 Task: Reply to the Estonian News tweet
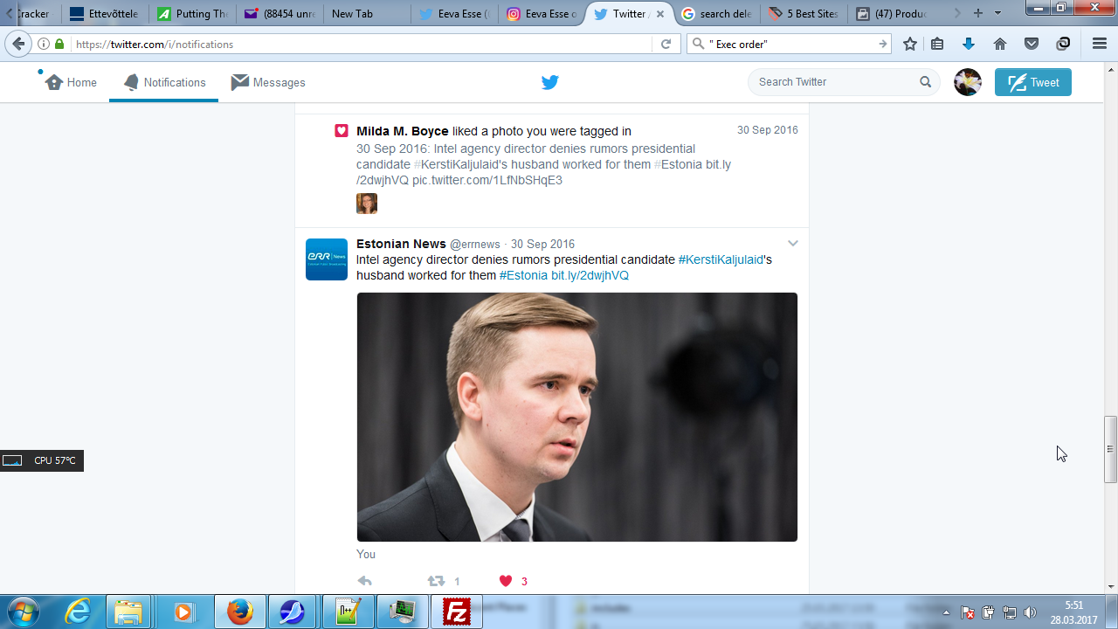coord(365,581)
